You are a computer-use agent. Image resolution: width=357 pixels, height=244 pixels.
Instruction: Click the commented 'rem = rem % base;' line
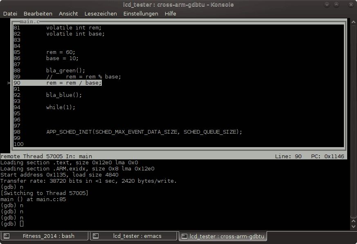pos(83,77)
